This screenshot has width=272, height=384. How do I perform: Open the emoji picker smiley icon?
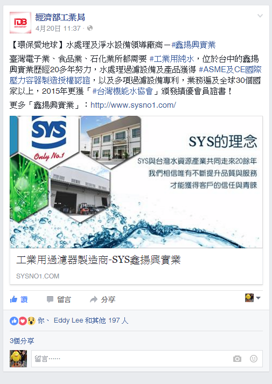tap(254, 359)
